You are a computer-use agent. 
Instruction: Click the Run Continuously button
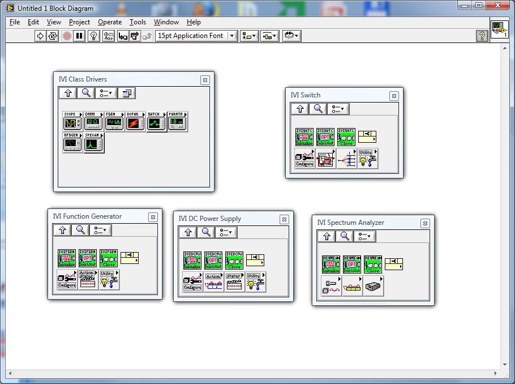[53, 36]
